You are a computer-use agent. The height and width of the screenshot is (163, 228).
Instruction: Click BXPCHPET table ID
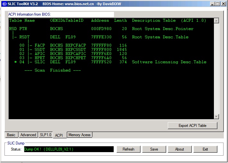(76, 58)
